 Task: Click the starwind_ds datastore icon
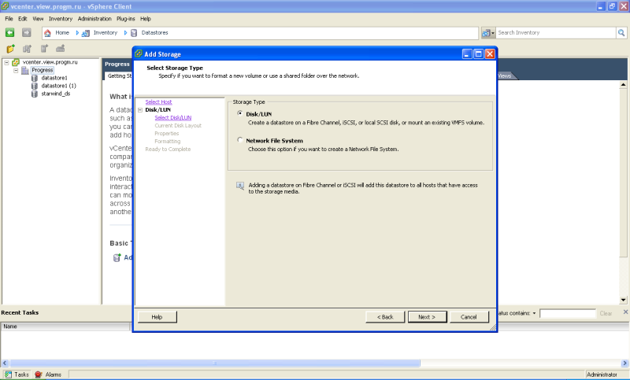[x=35, y=94]
